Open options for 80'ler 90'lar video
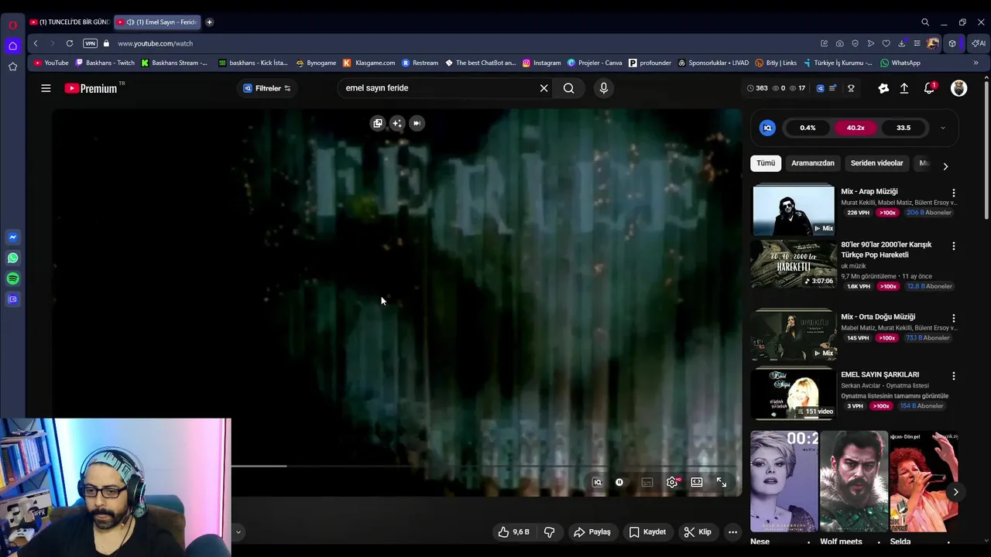Screen dimensions: 991x557 coord(953,246)
